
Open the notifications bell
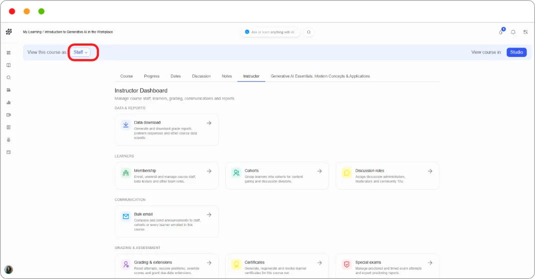pos(513,32)
